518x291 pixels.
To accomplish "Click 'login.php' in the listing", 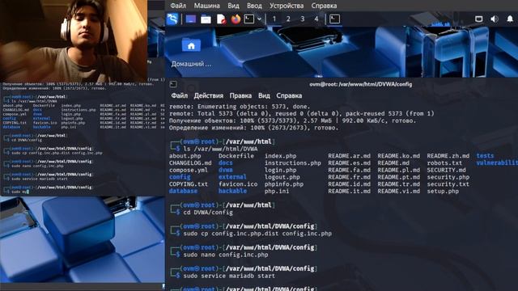I will (281, 171).
